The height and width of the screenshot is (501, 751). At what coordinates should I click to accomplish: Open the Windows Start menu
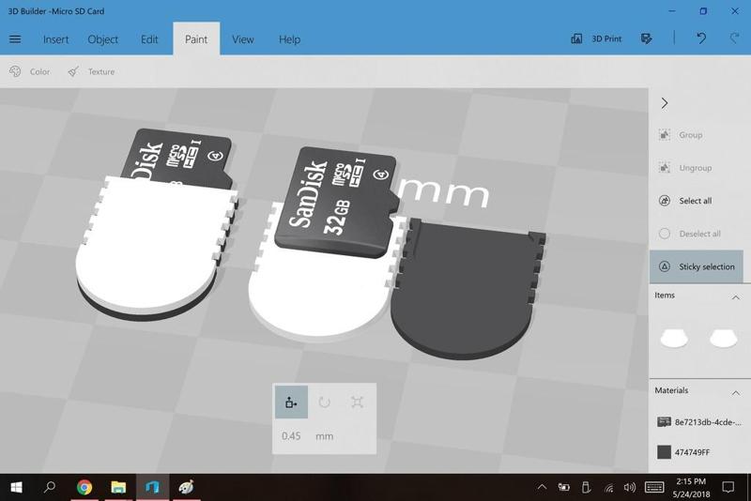[16, 487]
